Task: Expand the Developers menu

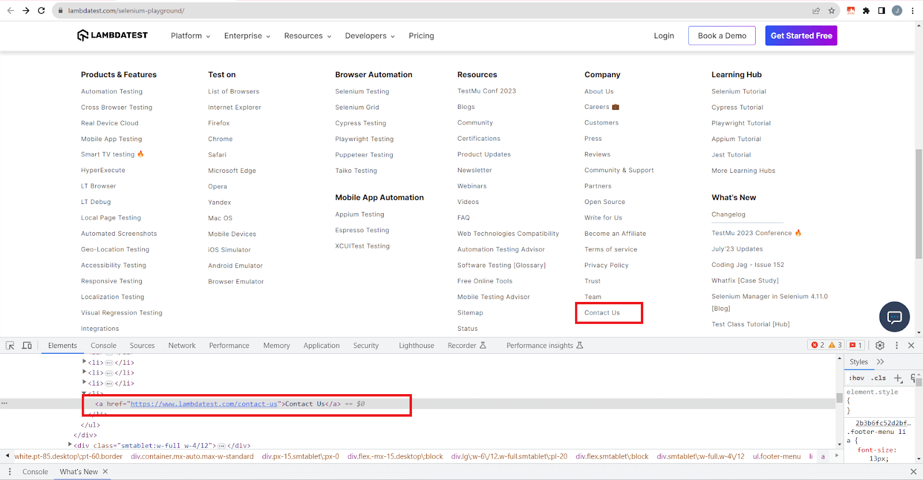Action: tap(370, 36)
